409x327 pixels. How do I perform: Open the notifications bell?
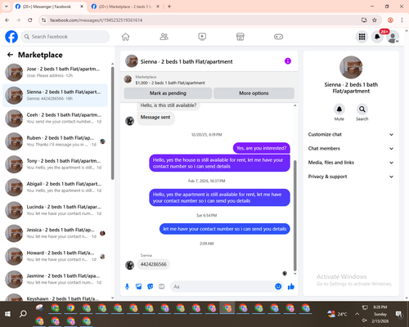pyautogui.click(x=377, y=37)
